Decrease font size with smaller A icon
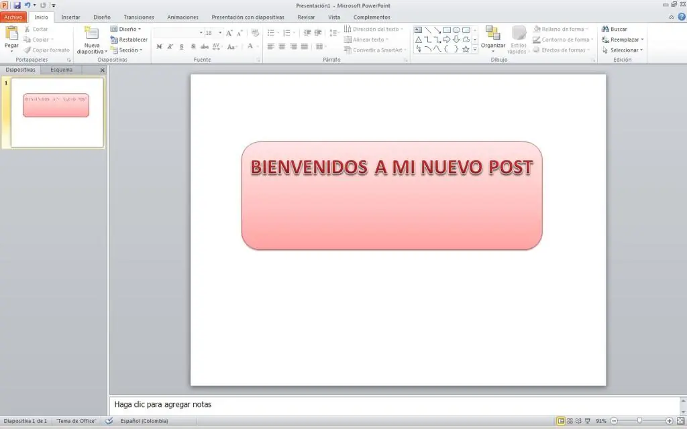Image resolution: width=687 pixels, height=429 pixels. [x=240, y=34]
